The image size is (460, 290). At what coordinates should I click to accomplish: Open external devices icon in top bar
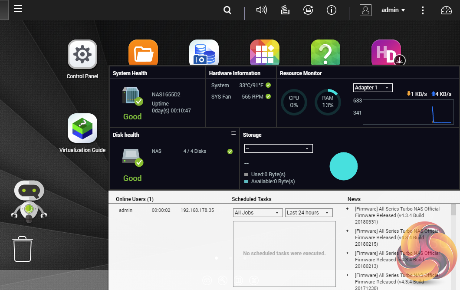[308, 10]
